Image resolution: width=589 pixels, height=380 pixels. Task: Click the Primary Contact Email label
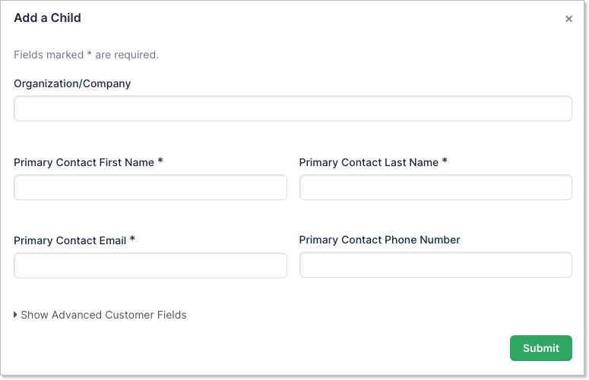pyautogui.click(x=70, y=240)
